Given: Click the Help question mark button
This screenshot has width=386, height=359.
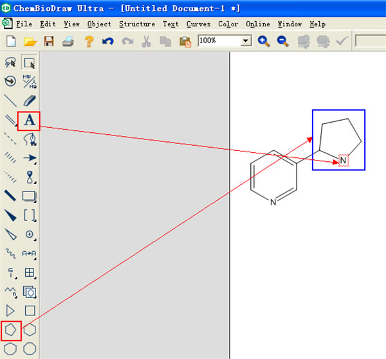Looking at the screenshot, I should pos(89,41).
